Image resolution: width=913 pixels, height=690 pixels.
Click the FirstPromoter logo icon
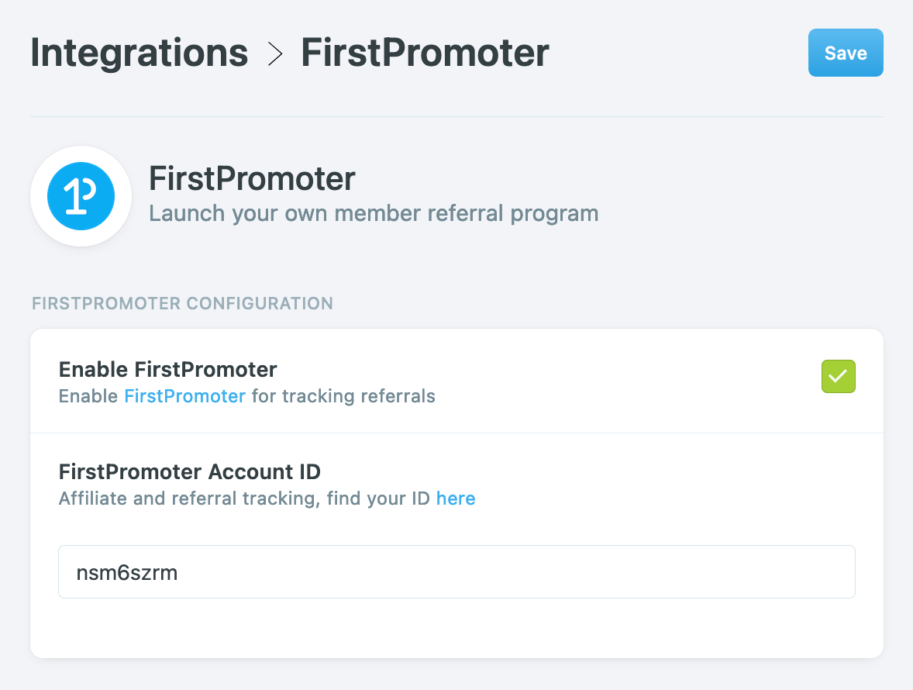(x=81, y=196)
